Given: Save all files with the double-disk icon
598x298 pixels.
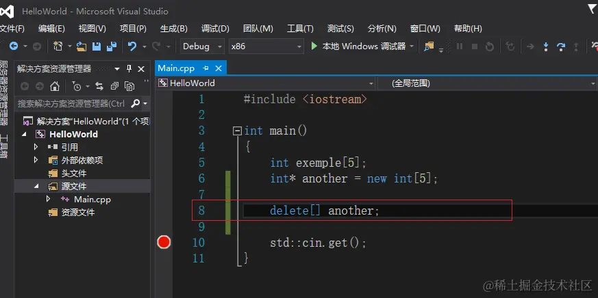Looking at the screenshot, I should pyautogui.click(x=112, y=46).
